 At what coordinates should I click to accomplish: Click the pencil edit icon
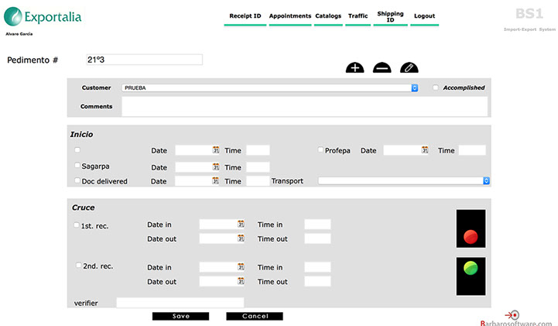409,68
